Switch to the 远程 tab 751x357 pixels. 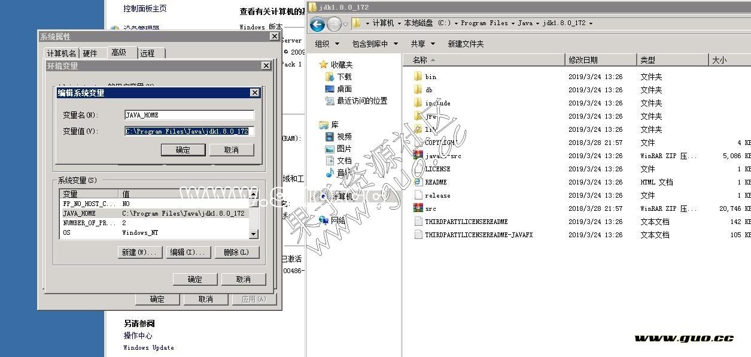(147, 53)
